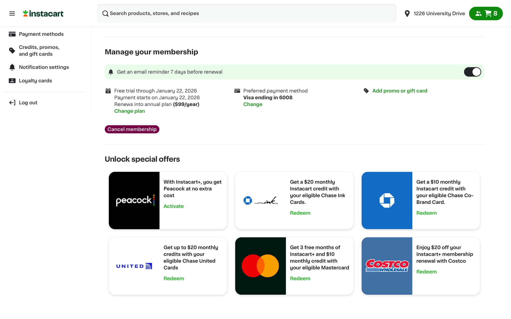Click the location pin icon

point(407,14)
